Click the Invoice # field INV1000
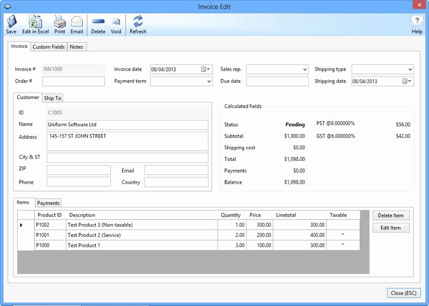Viewport: 429px width, 306px height. pyautogui.click(x=74, y=69)
